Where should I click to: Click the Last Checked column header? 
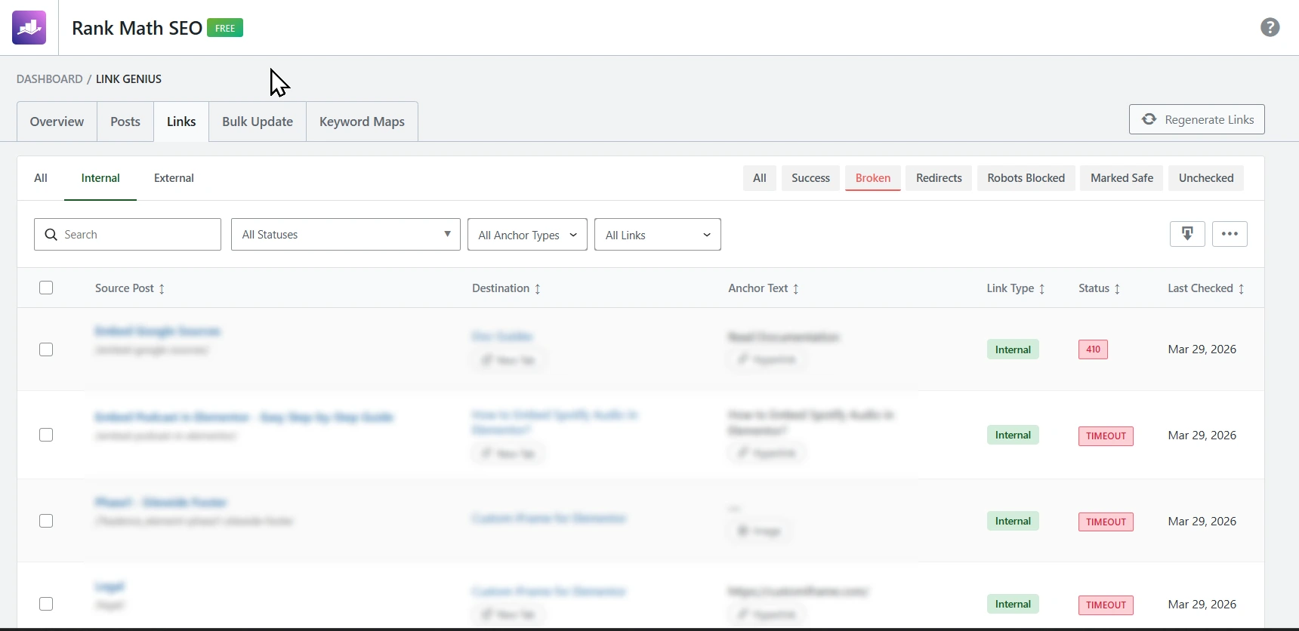[x=1205, y=288]
